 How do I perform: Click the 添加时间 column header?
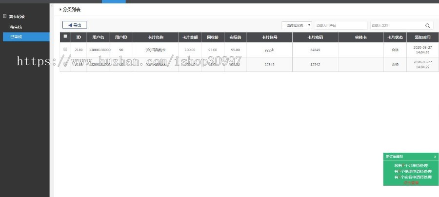point(422,37)
